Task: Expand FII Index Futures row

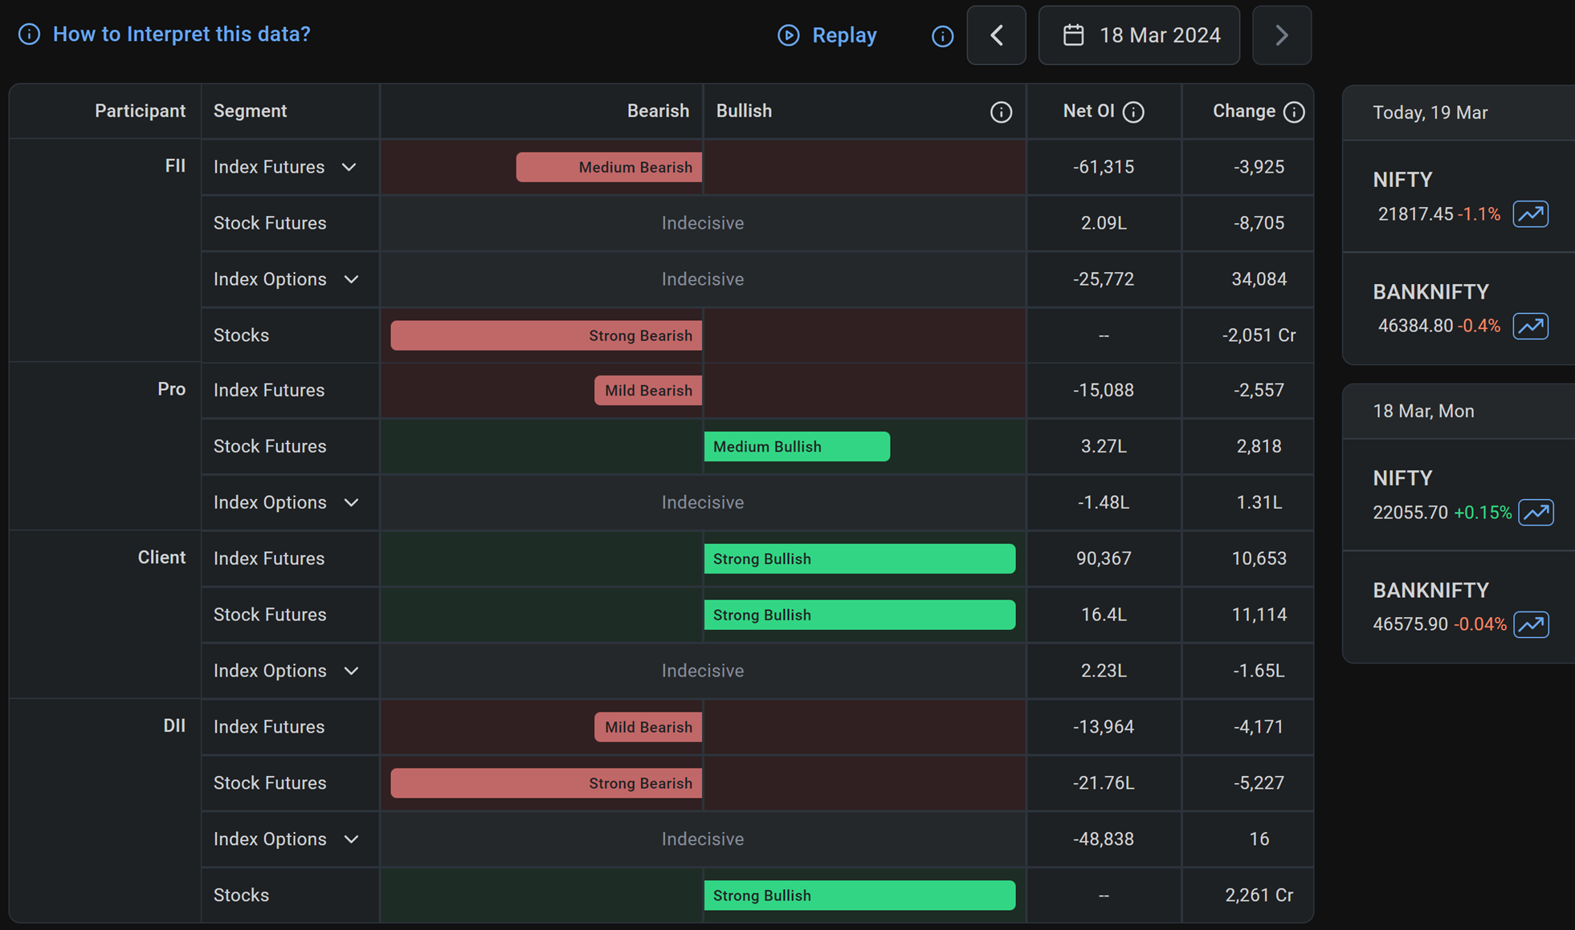Action: tap(349, 167)
